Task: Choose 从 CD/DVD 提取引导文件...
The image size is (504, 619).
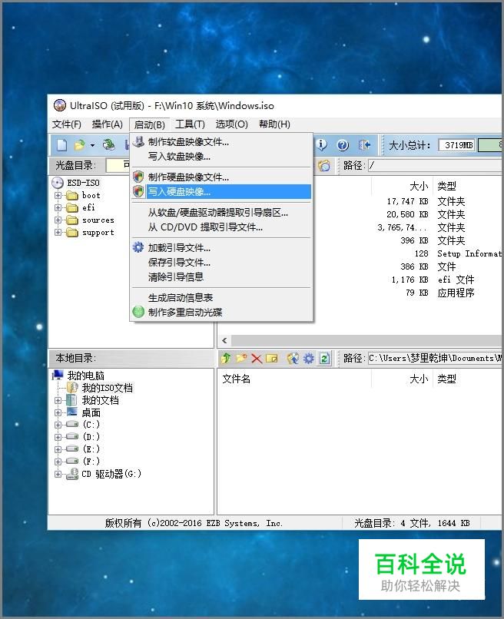Action: coord(221,227)
